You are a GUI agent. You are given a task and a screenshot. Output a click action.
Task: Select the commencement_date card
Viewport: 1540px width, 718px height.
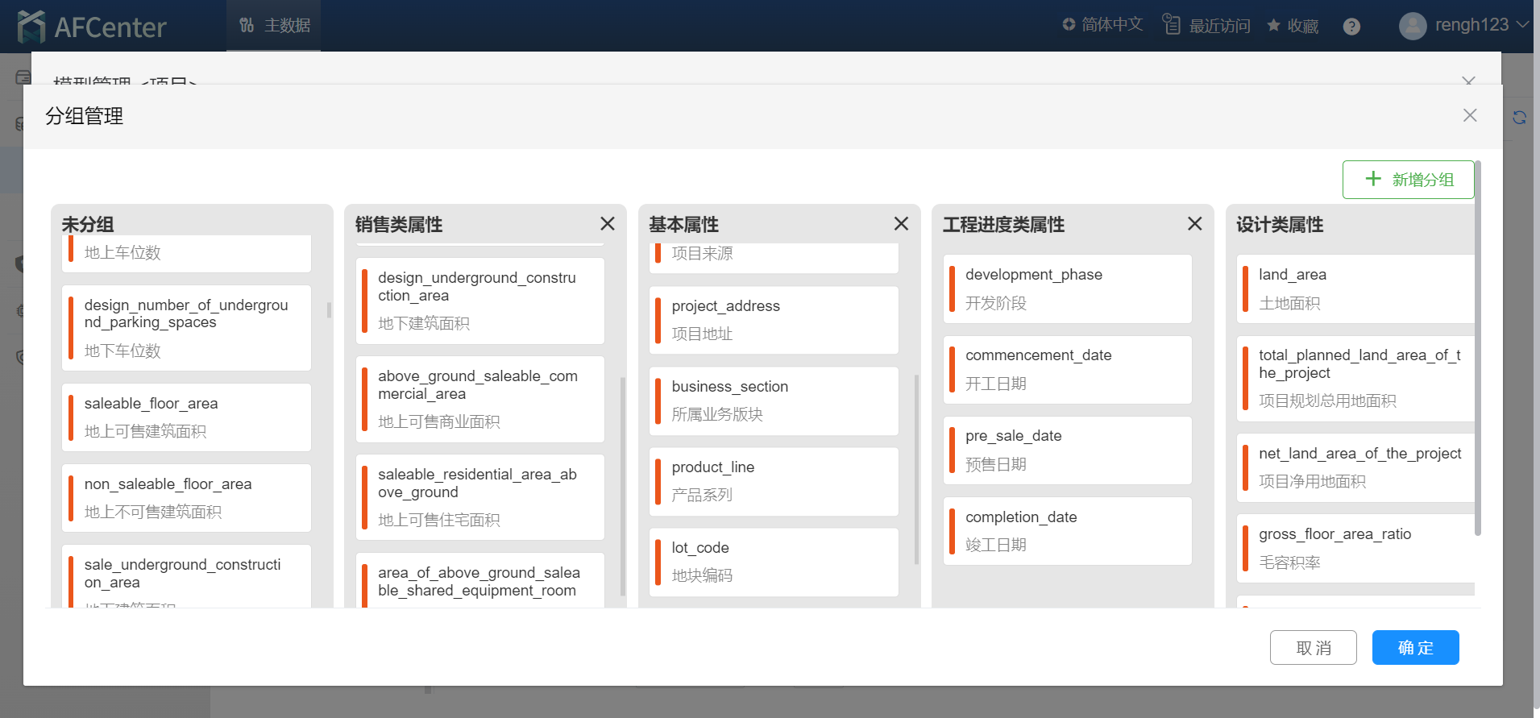click(1067, 369)
